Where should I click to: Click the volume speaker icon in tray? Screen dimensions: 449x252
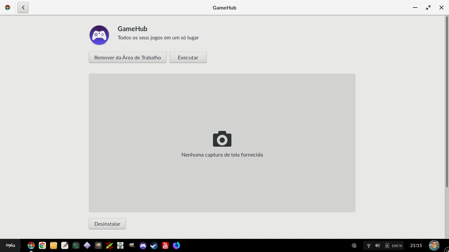[378, 245]
